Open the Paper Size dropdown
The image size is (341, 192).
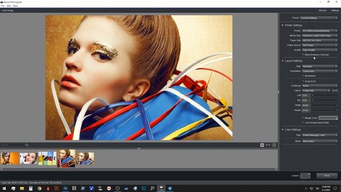[x=320, y=41]
